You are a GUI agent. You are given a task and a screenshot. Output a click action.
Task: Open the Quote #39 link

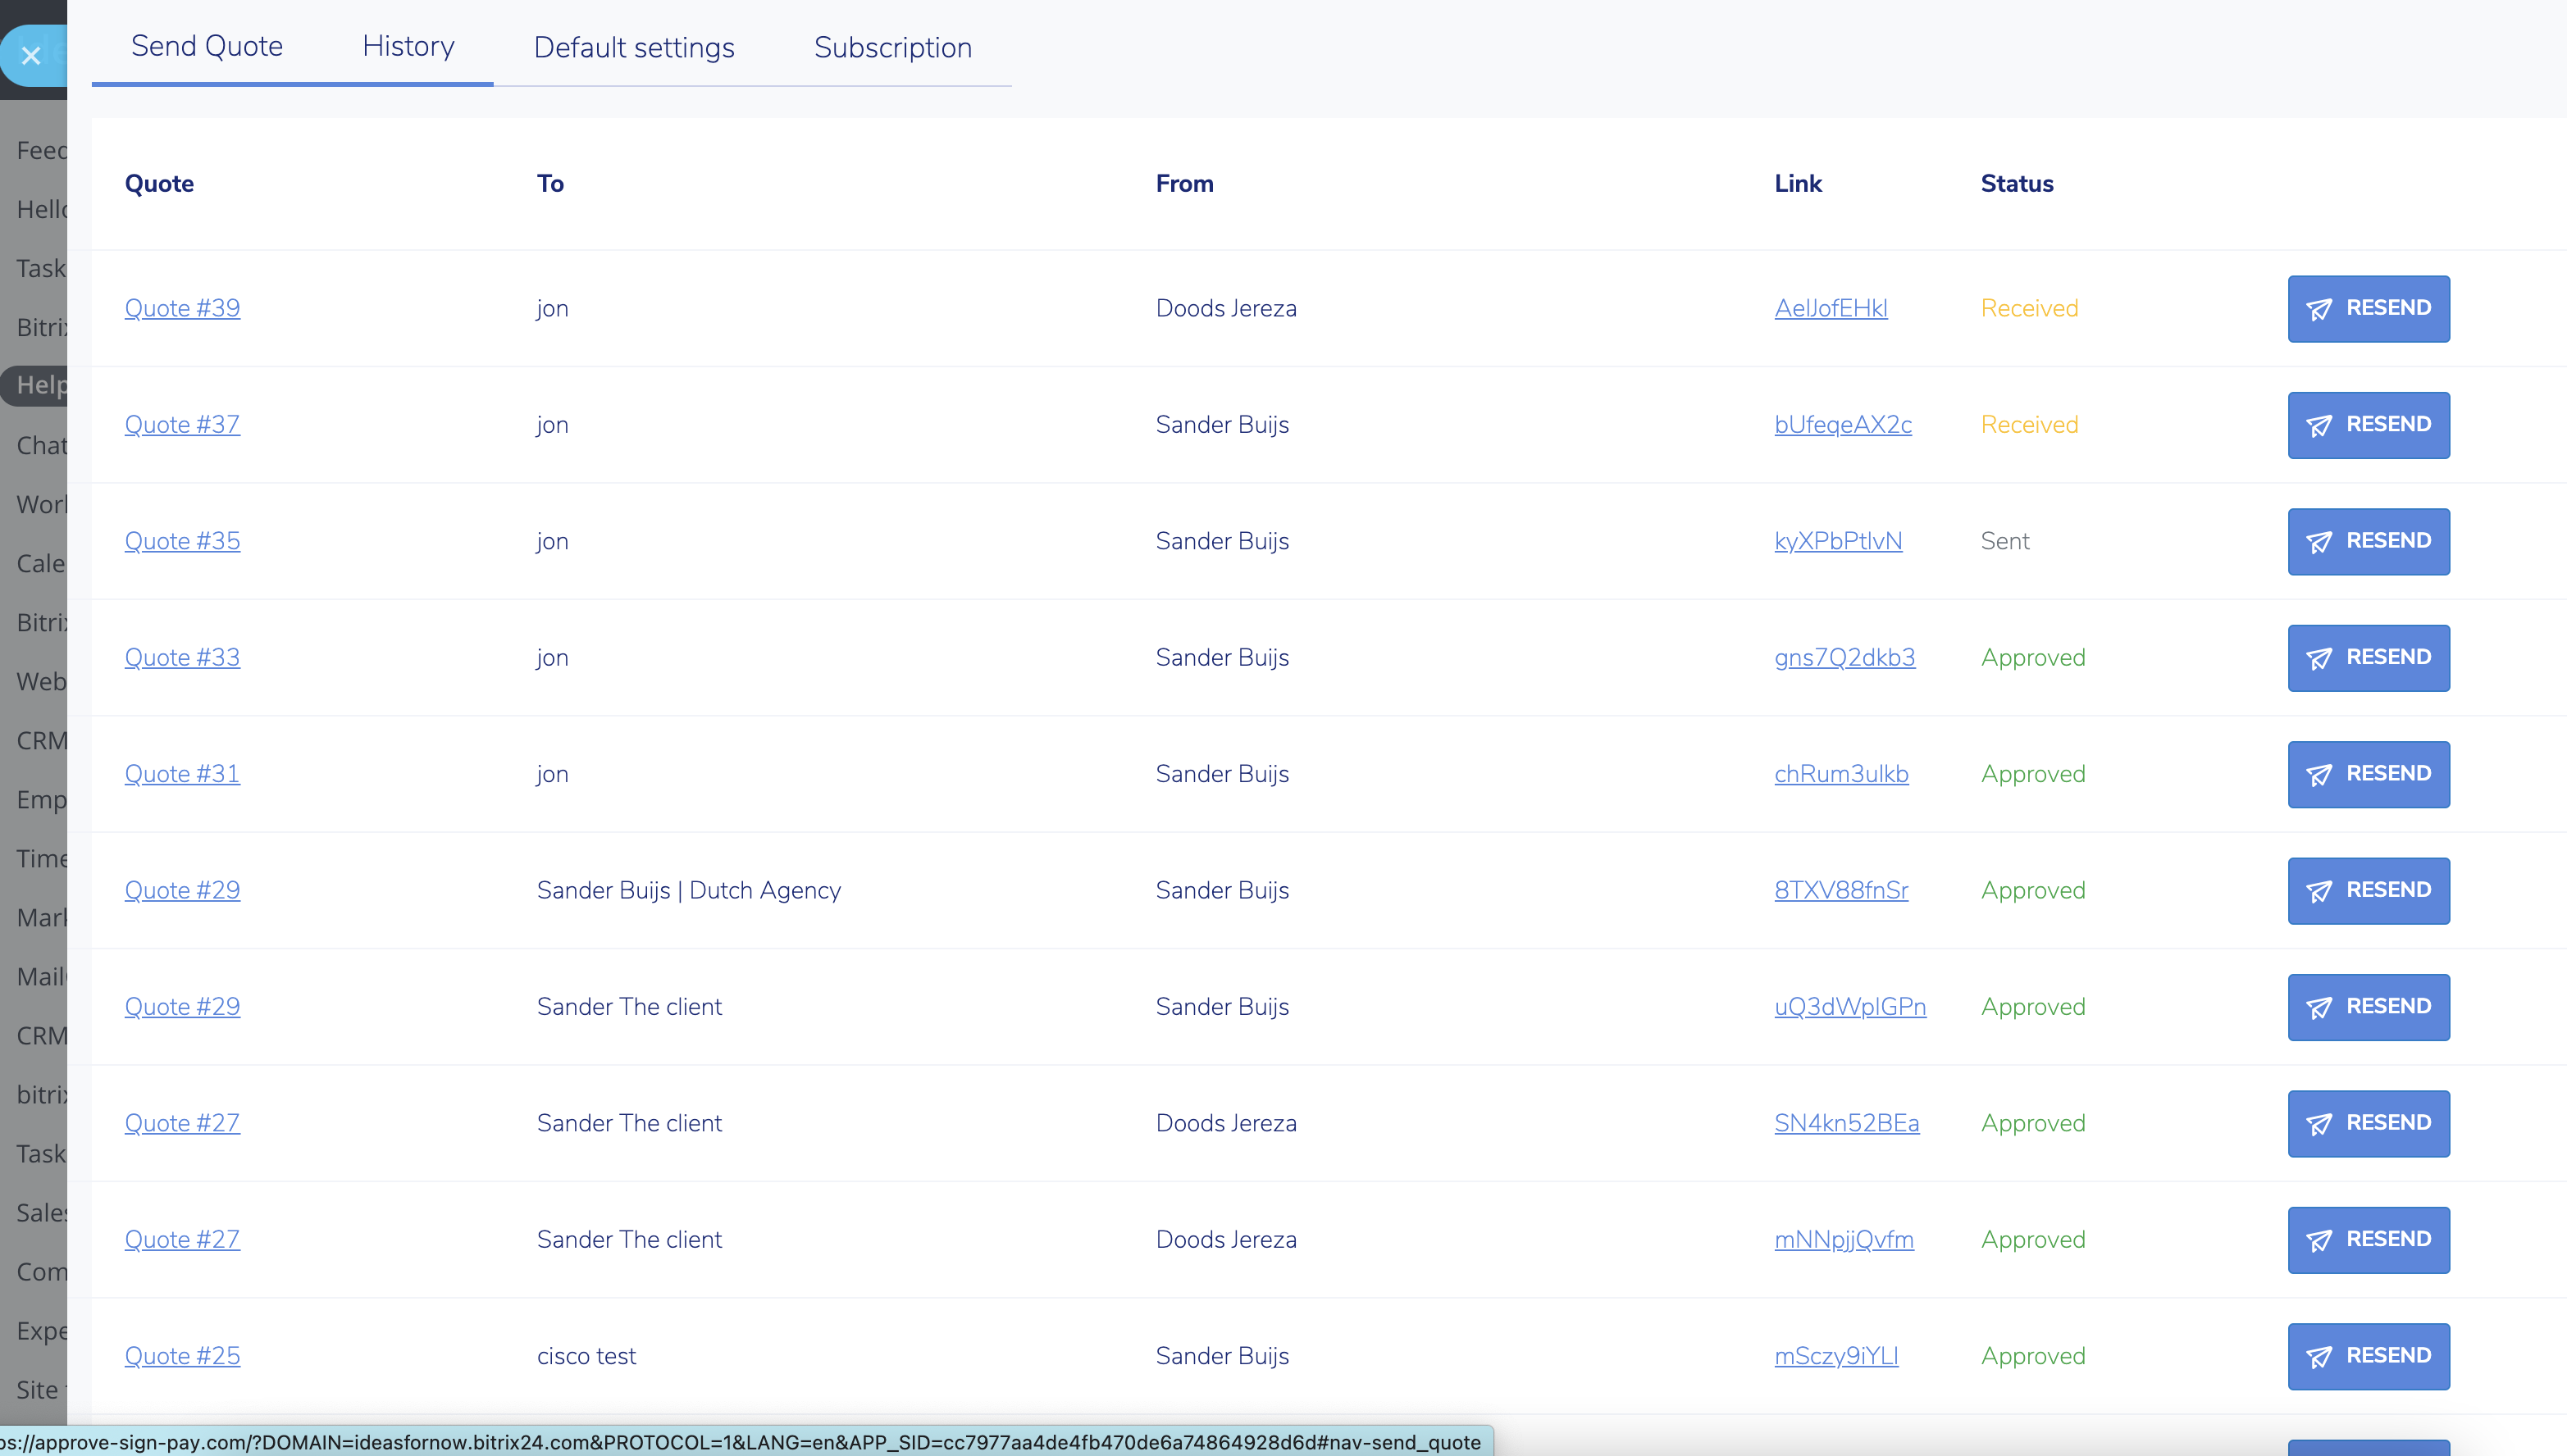[x=182, y=308]
